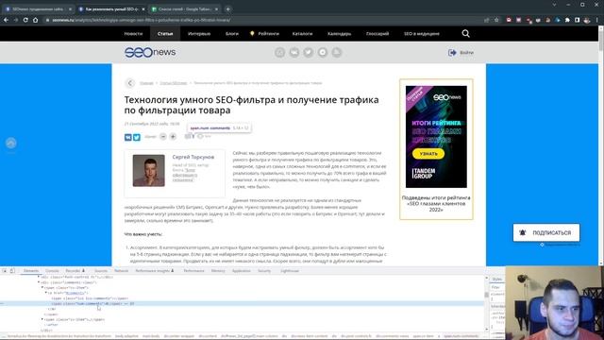
Task: Switch to the Google Tables browser tab
Action: click(185, 8)
